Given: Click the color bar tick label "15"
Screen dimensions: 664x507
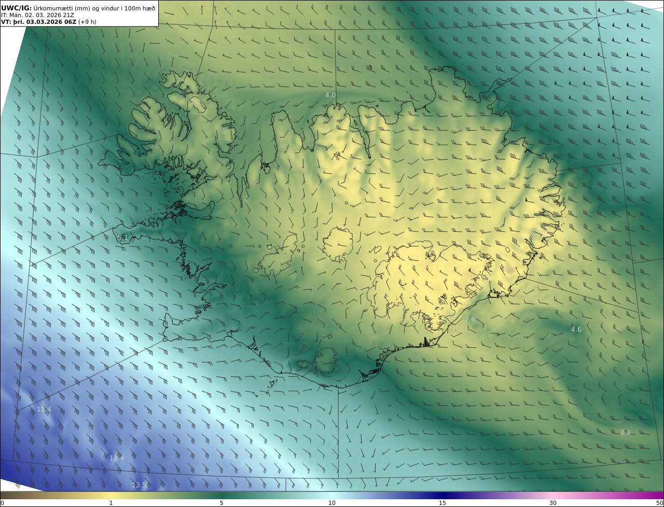Looking at the screenshot, I should pos(442,503).
